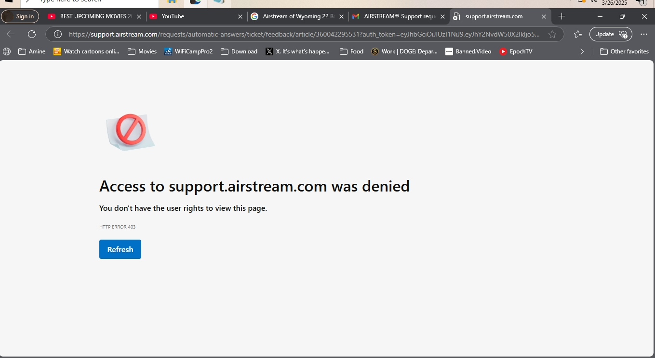This screenshot has height=358, width=655.
Task: Open the browser Settings and more menu
Action: tap(644, 34)
